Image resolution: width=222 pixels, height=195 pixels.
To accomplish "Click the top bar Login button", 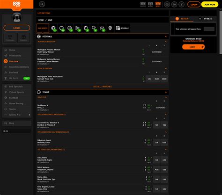I will (194, 4).
